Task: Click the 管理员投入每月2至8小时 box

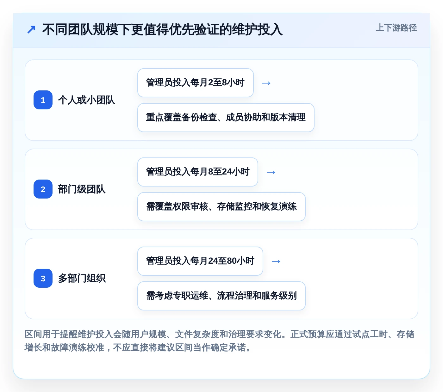Action: tap(196, 83)
